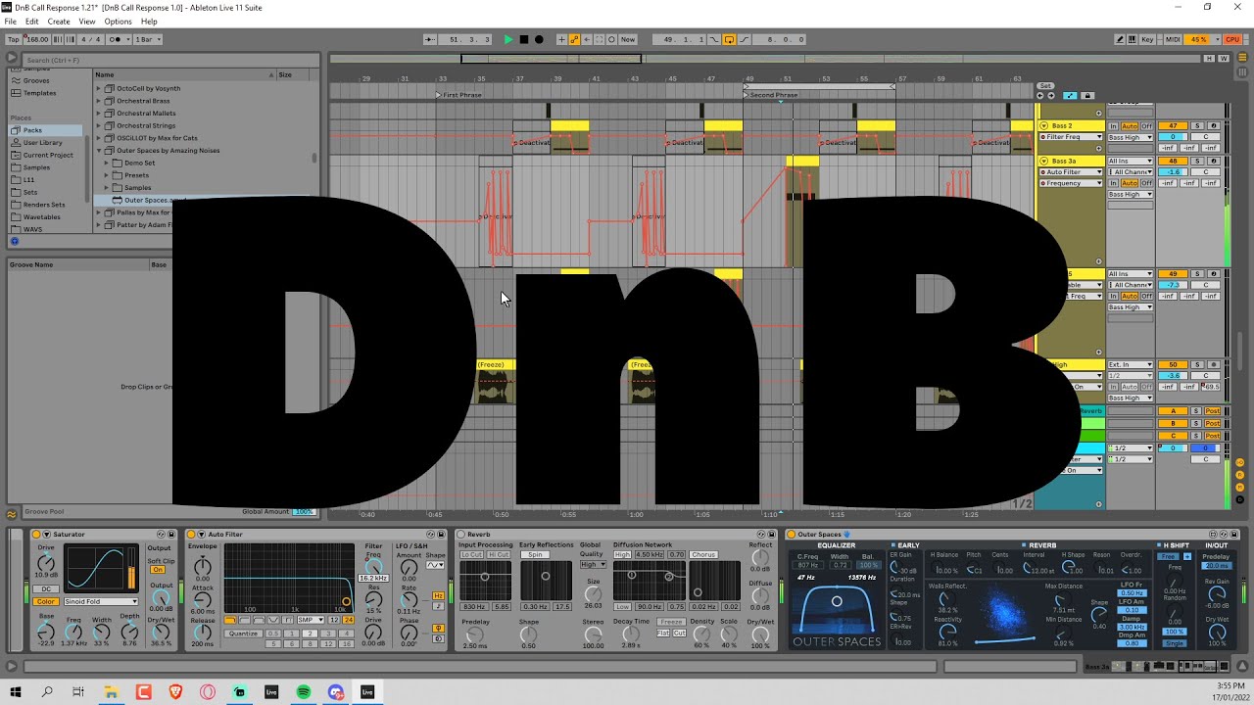Open the View menu
The width and height of the screenshot is (1254, 705).
[87, 22]
